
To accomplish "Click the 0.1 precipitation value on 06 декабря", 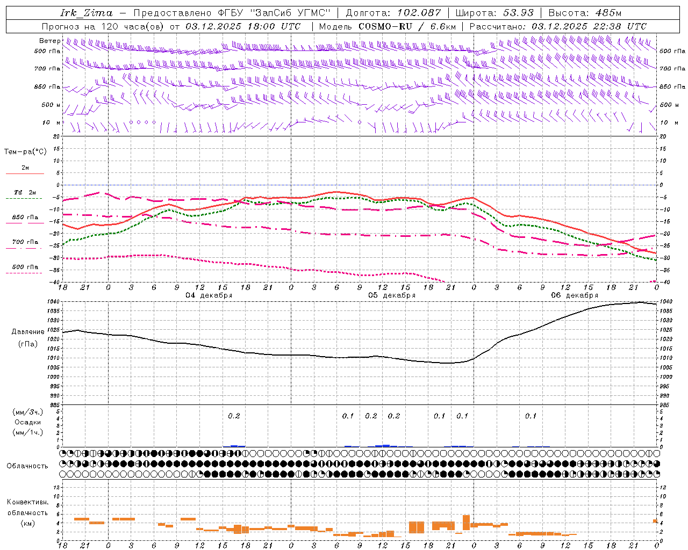I will coord(531,416).
